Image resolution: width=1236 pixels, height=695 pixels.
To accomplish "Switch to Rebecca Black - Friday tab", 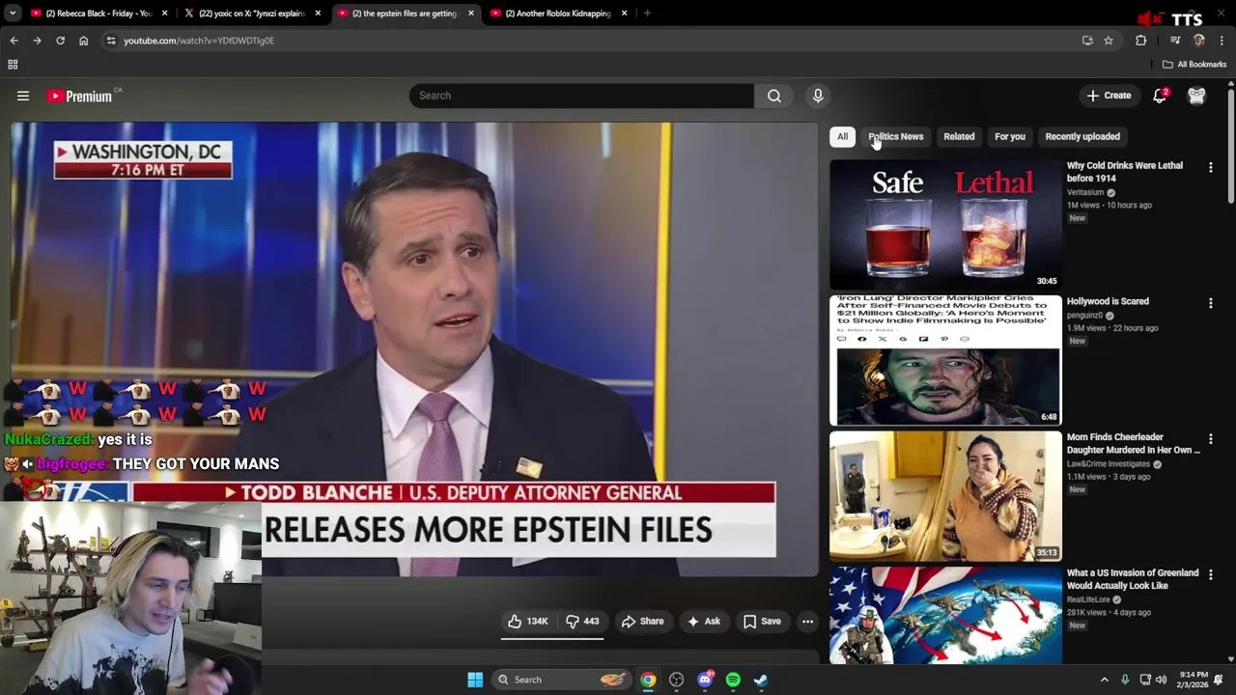I will pyautogui.click(x=97, y=14).
